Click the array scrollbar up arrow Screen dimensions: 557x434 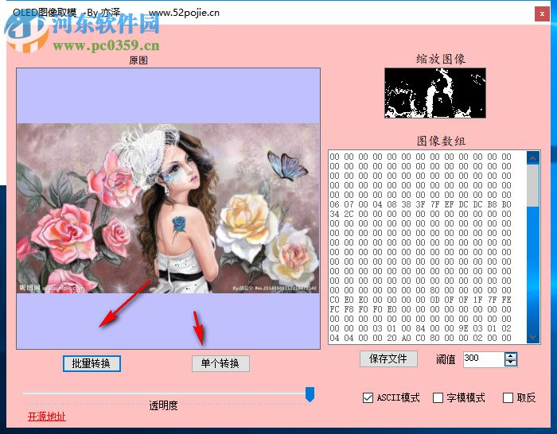point(533,158)
